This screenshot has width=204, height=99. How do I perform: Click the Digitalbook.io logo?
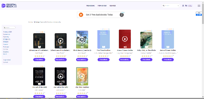pos(9,6)
